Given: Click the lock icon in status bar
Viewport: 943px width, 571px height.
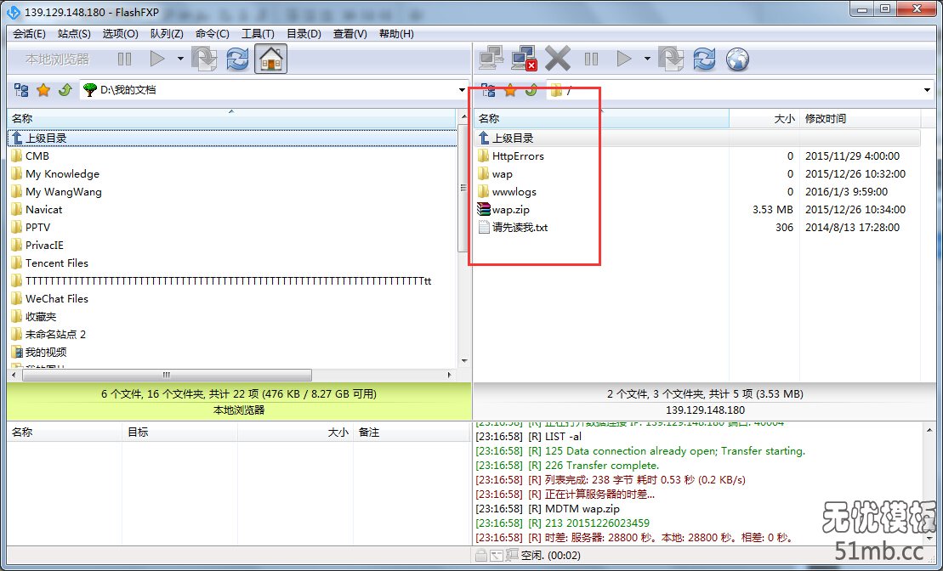Looking at the screenshot, I should [480, 556].
